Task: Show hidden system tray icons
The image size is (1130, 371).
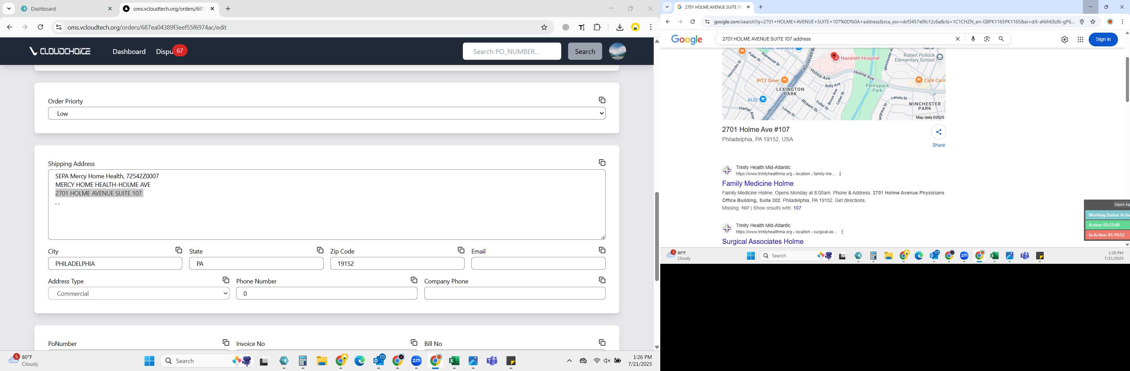Action: tap(569, 361)
